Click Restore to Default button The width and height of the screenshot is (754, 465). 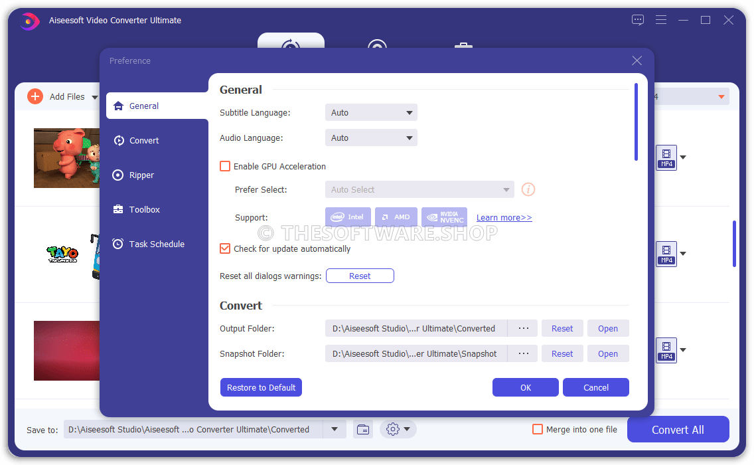[261, 387]
